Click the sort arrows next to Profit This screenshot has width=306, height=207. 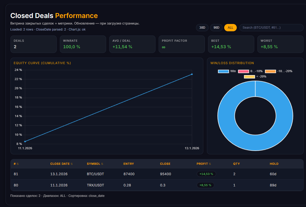tap(210, 164)
